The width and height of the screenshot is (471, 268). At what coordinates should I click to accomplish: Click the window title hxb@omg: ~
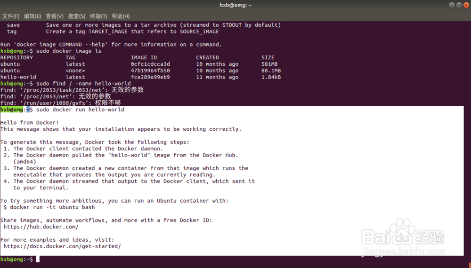[x=235, y=5]
